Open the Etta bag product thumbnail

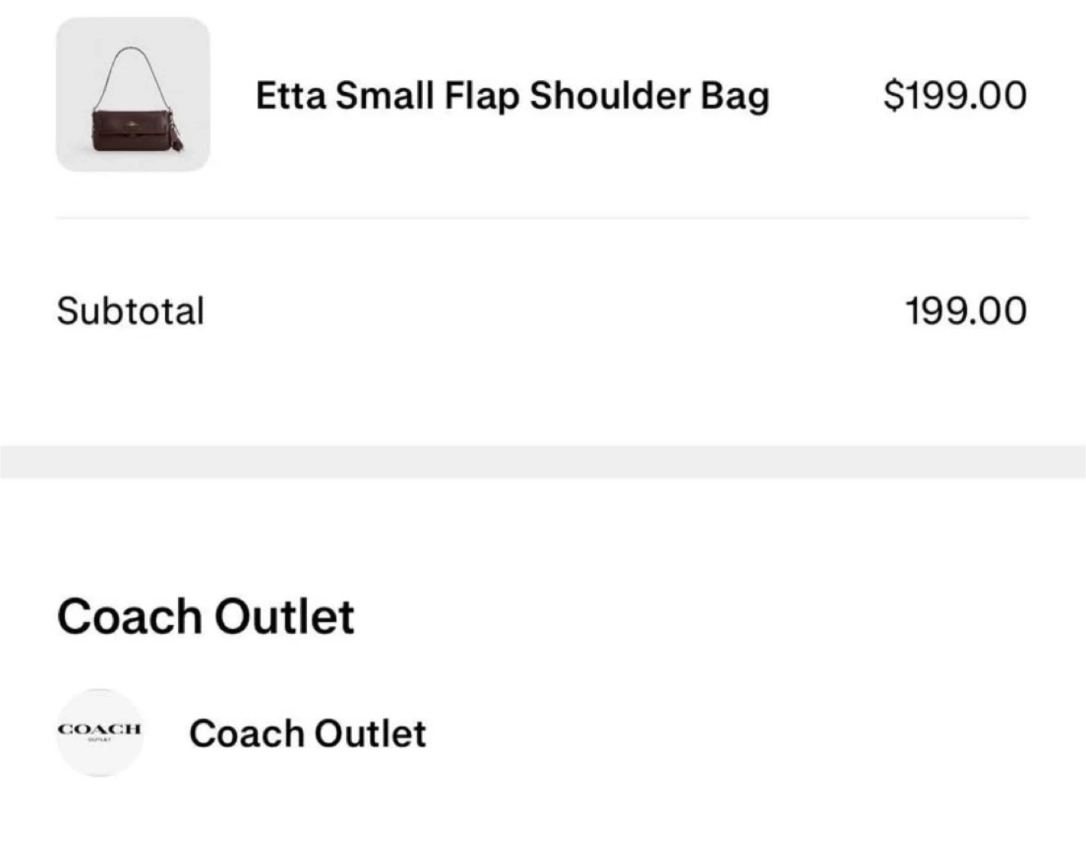point(133,94)
